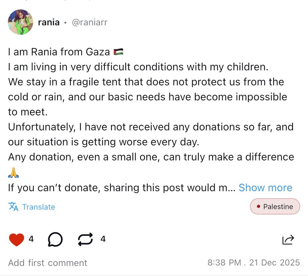Image resolution: width=308 pixels, height=276 pixels.
Task: Click Add first comment field
Action: 48,263
